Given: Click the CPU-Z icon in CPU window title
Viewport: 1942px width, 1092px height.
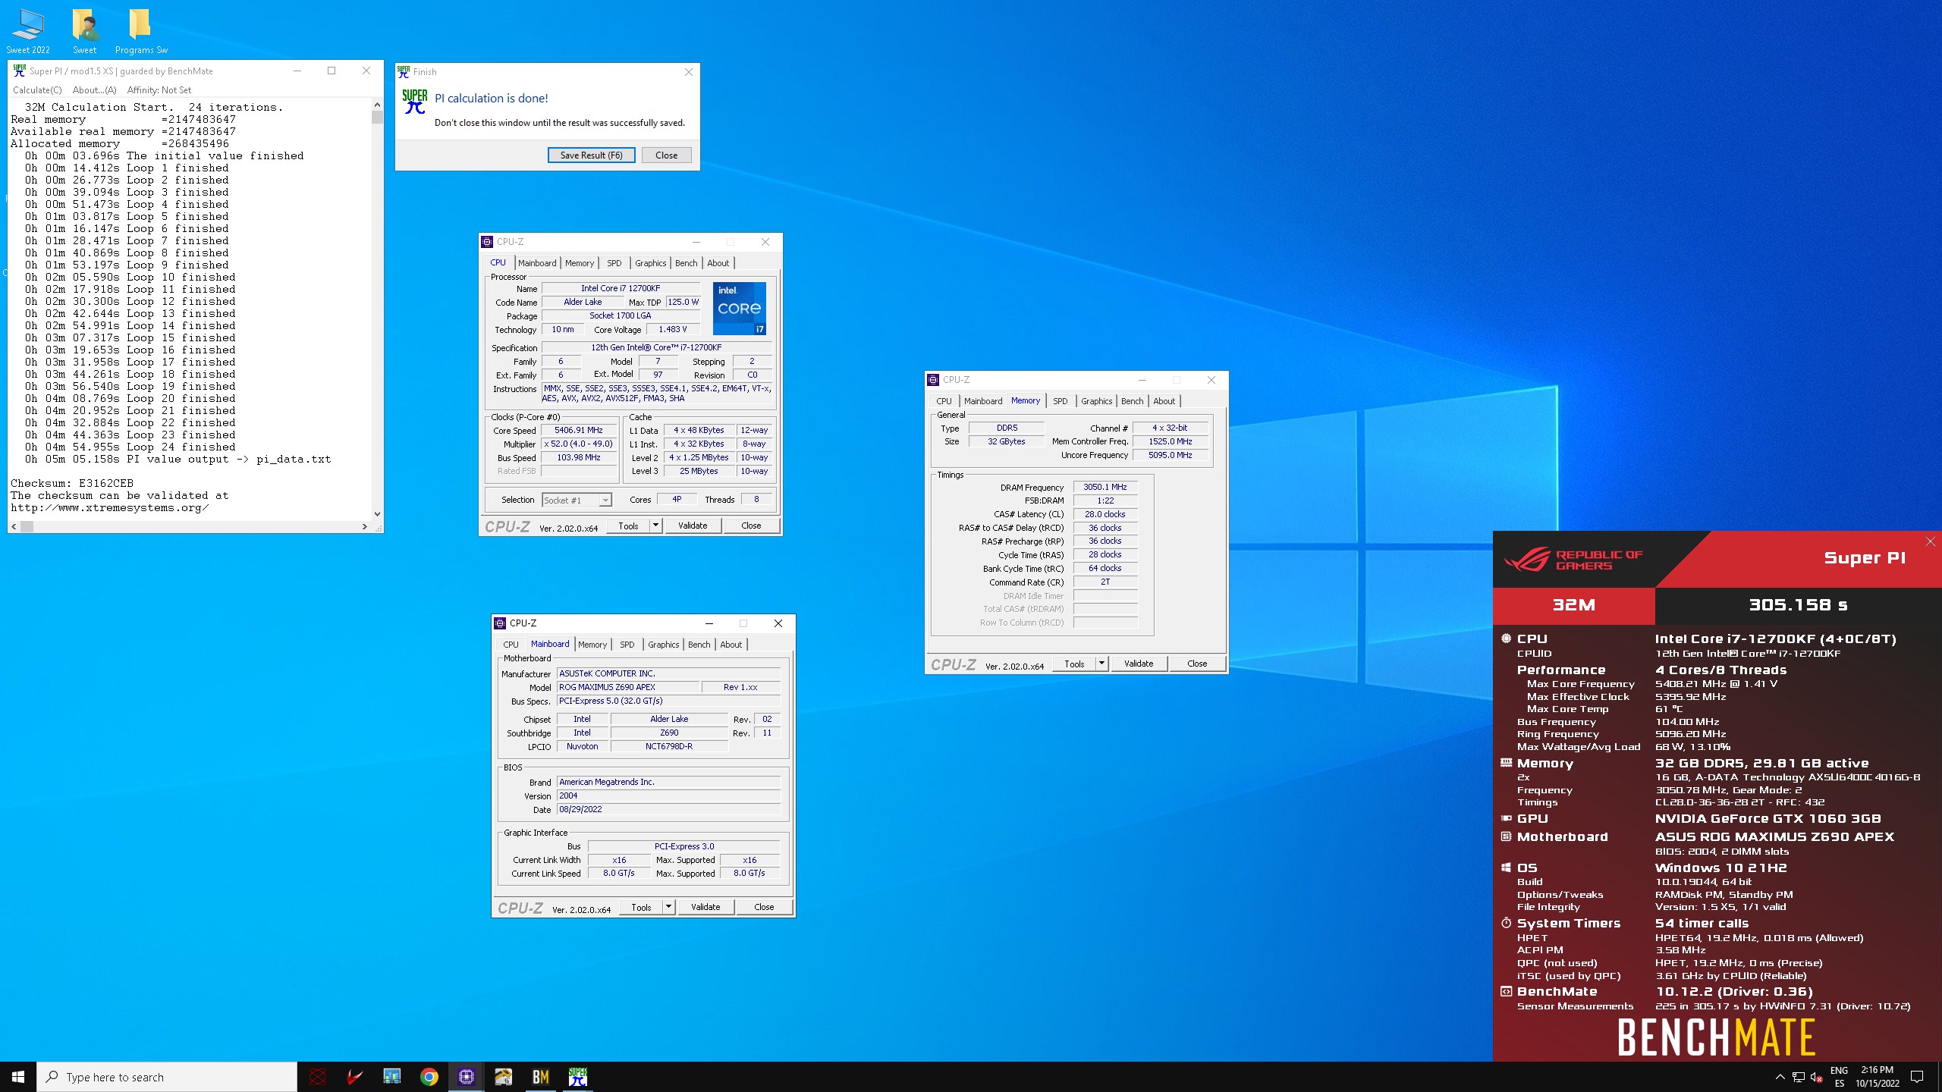Looking at the screenshot, I should pos(488,242).
